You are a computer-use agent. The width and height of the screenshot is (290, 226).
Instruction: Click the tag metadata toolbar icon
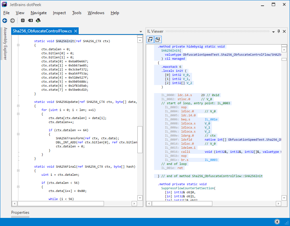click(30, 20)
